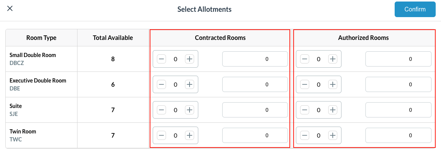Increase Contracted Rooms for Executive Double Room
The height and width of the screenshot is (157, 441).
coord(190,84)
